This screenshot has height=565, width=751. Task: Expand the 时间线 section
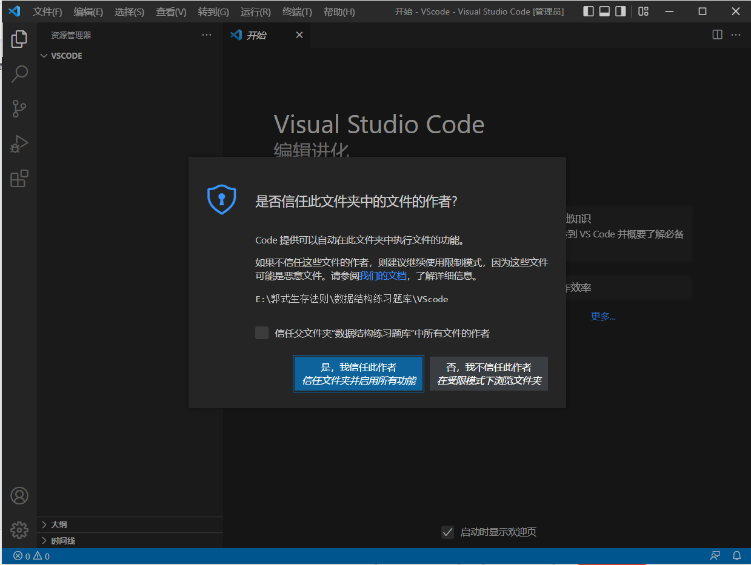(130, 541)
